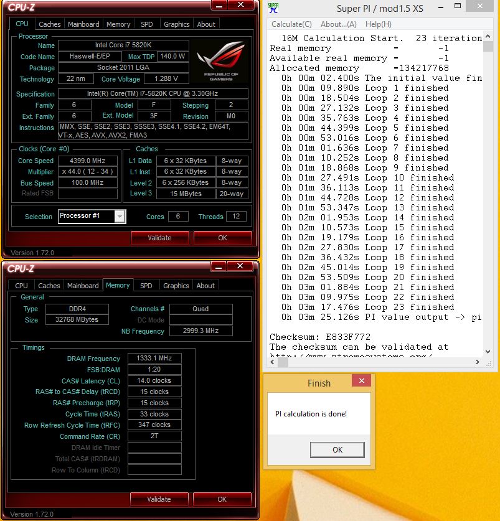The width and height of the screenshot is (500, 521).
Task: Switch to Mainboard tab in top CPU-Z window
Action: [83, 24]
